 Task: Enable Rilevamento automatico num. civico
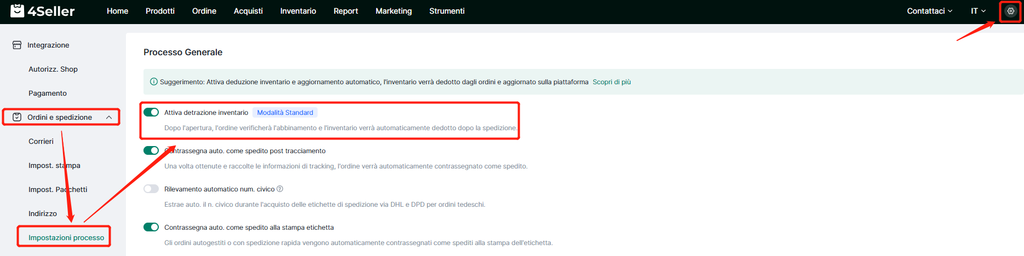click(x=151, y=189)
